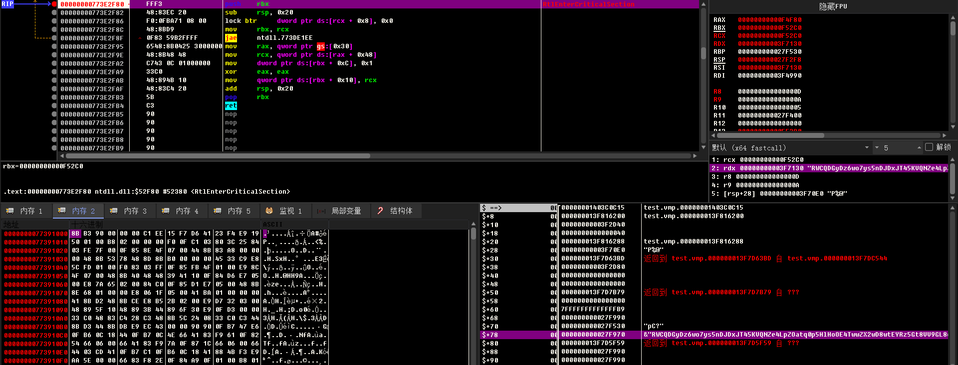Toggle the active breakpoint at 00000000773E2F80

54,4
